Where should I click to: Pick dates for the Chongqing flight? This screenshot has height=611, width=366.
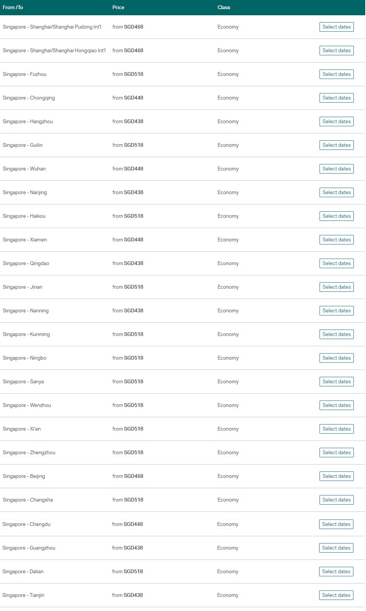(336, 98)
